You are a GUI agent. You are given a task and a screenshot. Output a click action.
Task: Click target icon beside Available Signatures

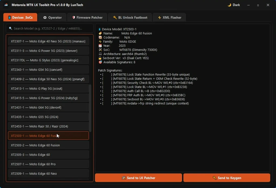point(100,62)
